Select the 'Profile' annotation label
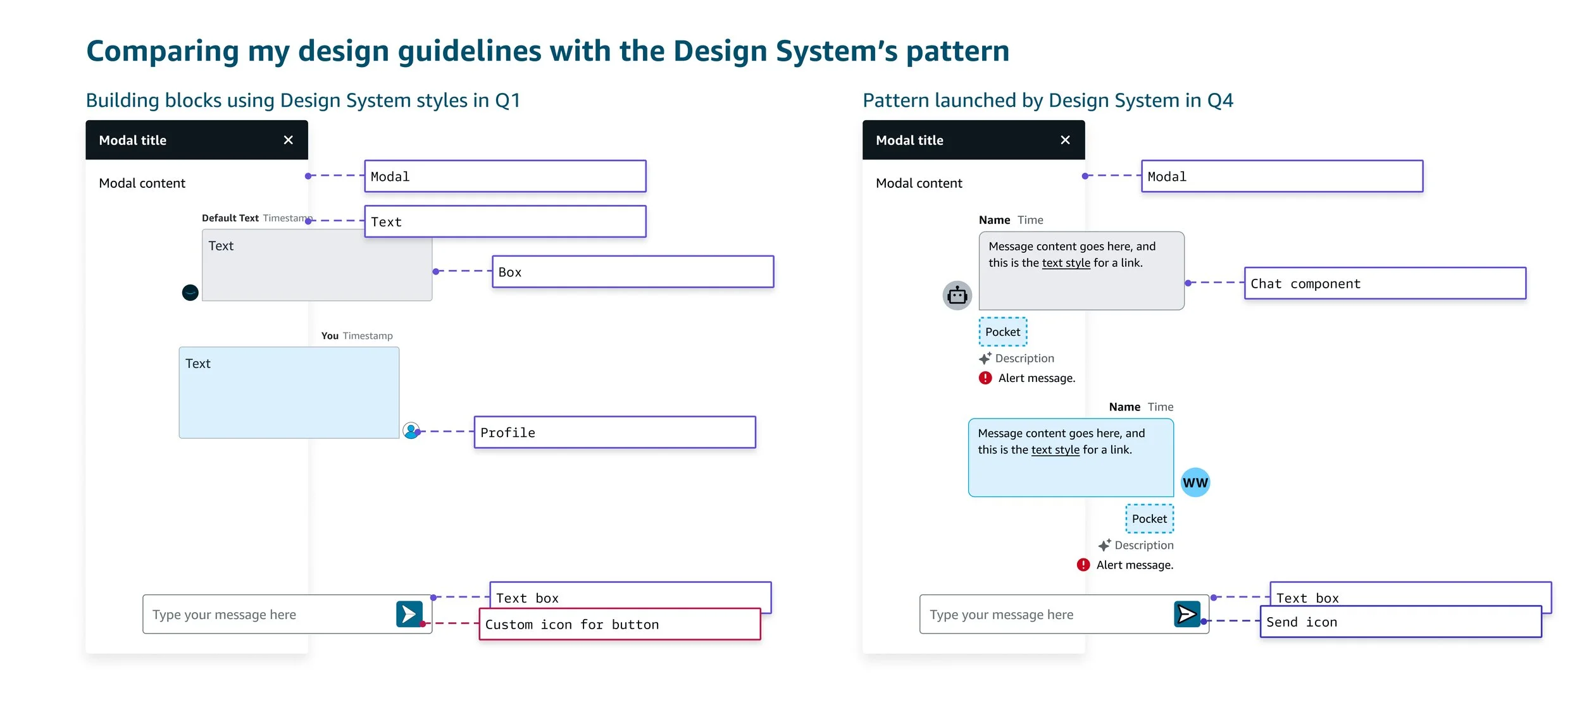Screen dimensions: 1582x712 614,433
